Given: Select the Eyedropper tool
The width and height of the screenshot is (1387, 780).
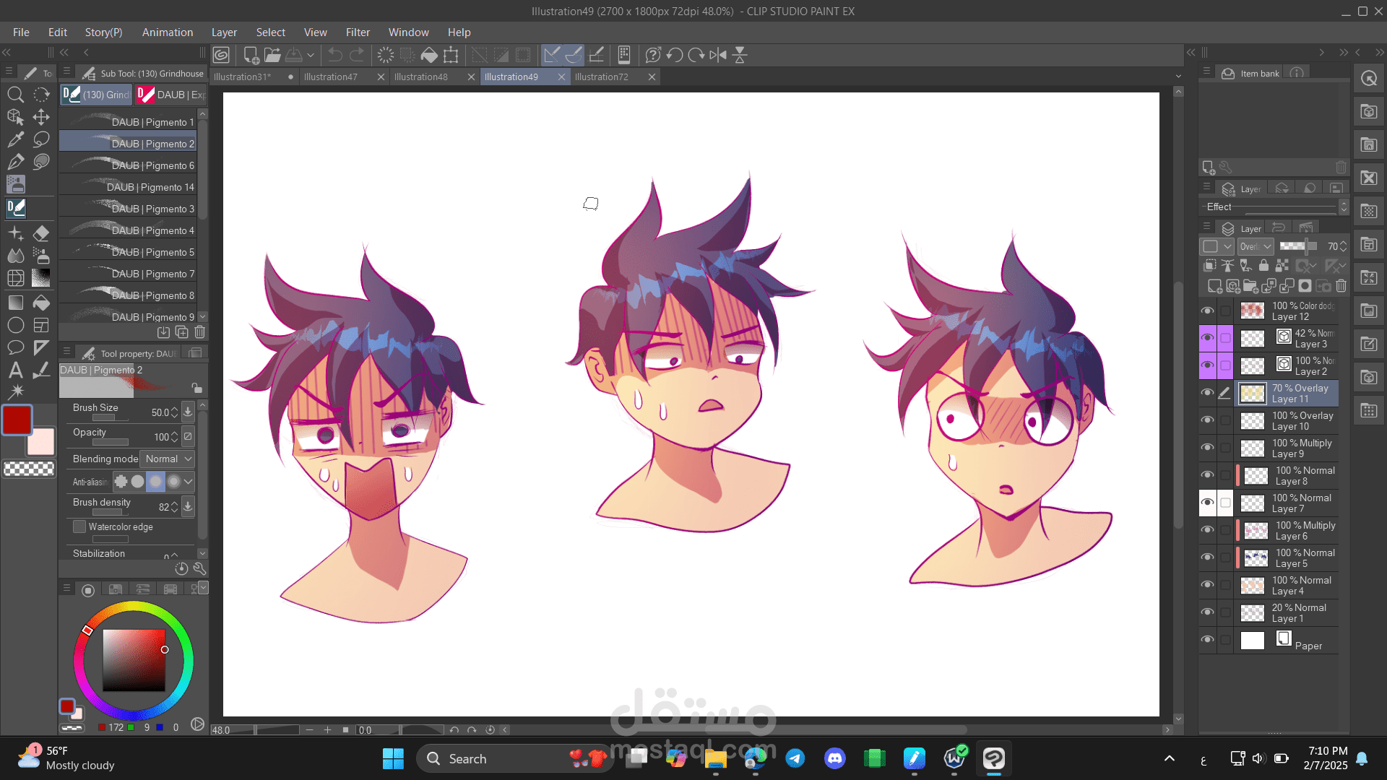Looking at the screenshot, I should 15,139.
